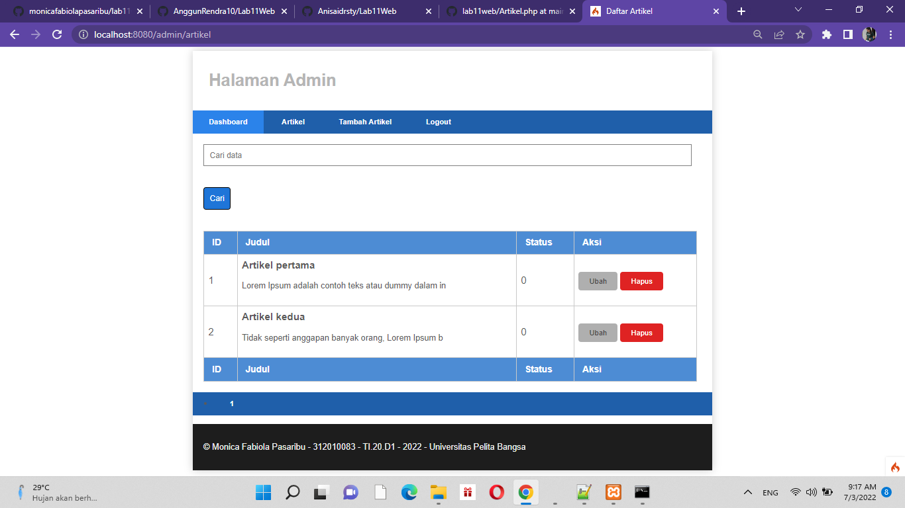Expand the hidden system tray icons

747,491
